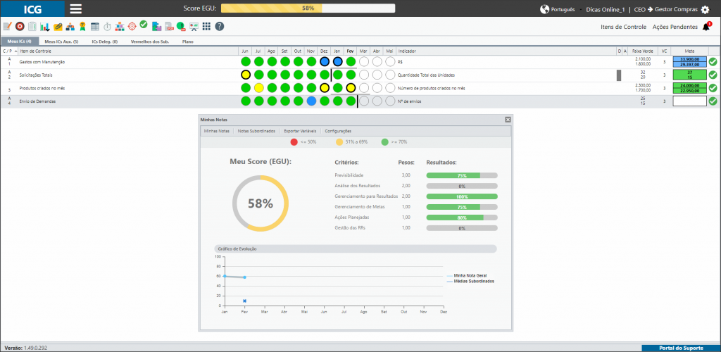Switch to Meus ICs Aux. (5) tab

coord(61,42)
